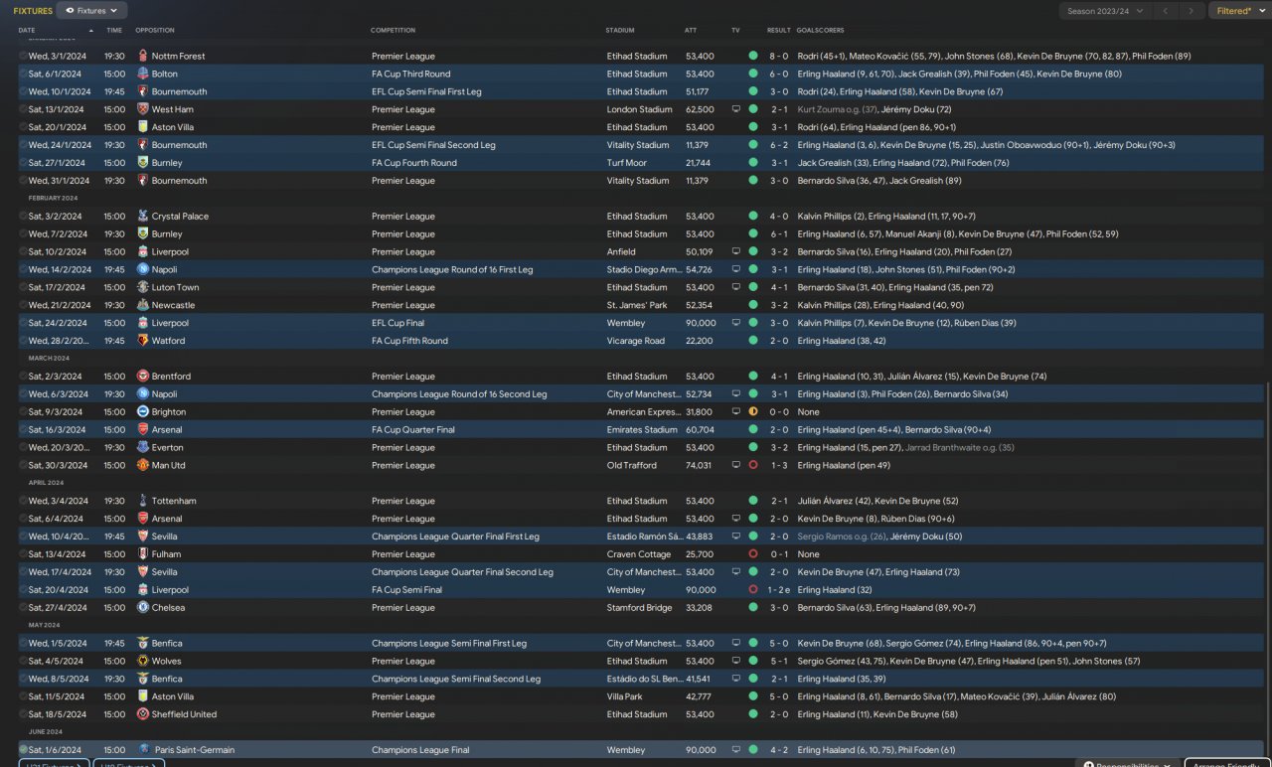Click the Kurt Zouma o.g. goalscorer text
1272x767 pixels.
pos(837,110)
